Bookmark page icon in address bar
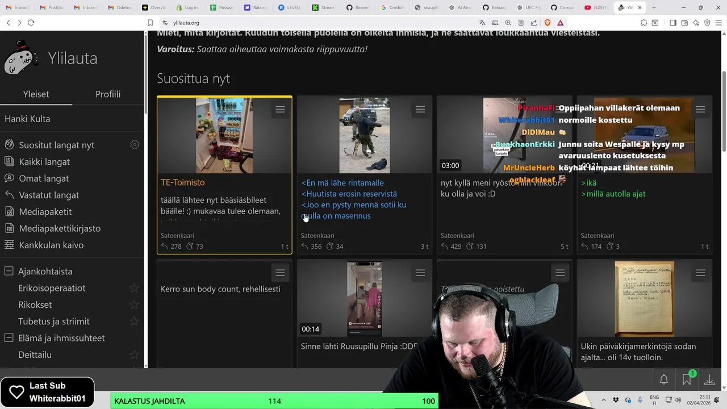727x409 pixels. tap(150, 23)
